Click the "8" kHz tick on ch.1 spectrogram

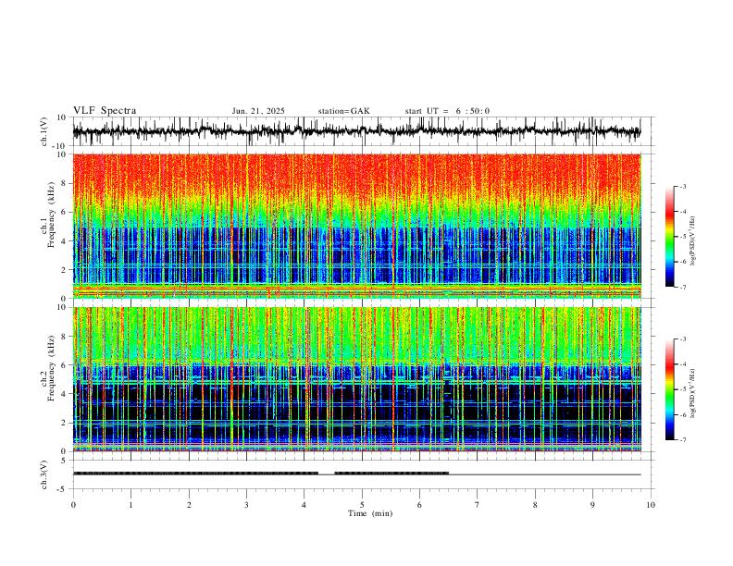click(65, 183)
